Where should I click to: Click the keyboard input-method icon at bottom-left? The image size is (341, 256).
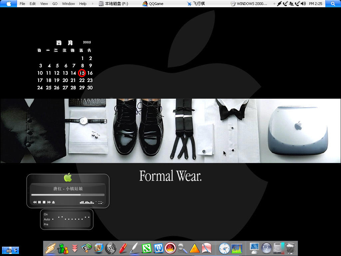8,250
